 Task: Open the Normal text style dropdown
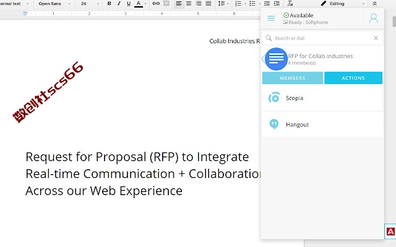tap(14, 4)
